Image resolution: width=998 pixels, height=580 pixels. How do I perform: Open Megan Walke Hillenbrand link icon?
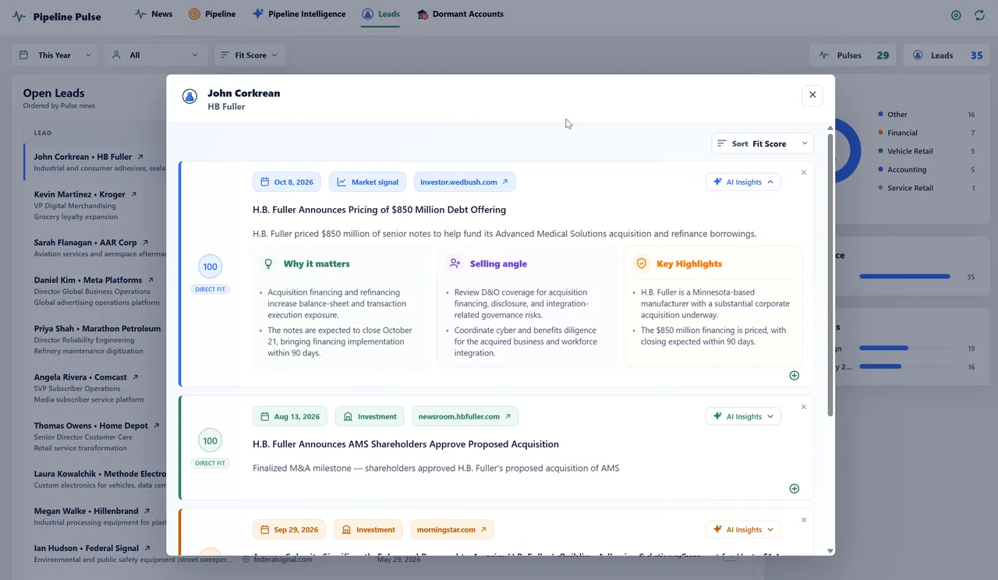click(147, 511)
